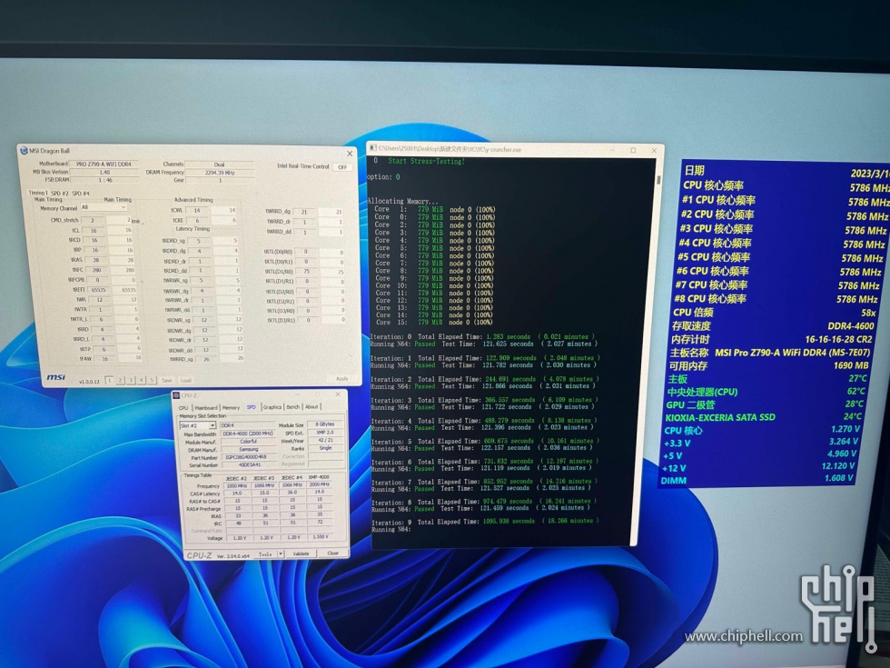The height and width of the screenshot is (668, 890).
Task: Click the Tools button in CPU-Z
Action: click(x=265, y=553)
